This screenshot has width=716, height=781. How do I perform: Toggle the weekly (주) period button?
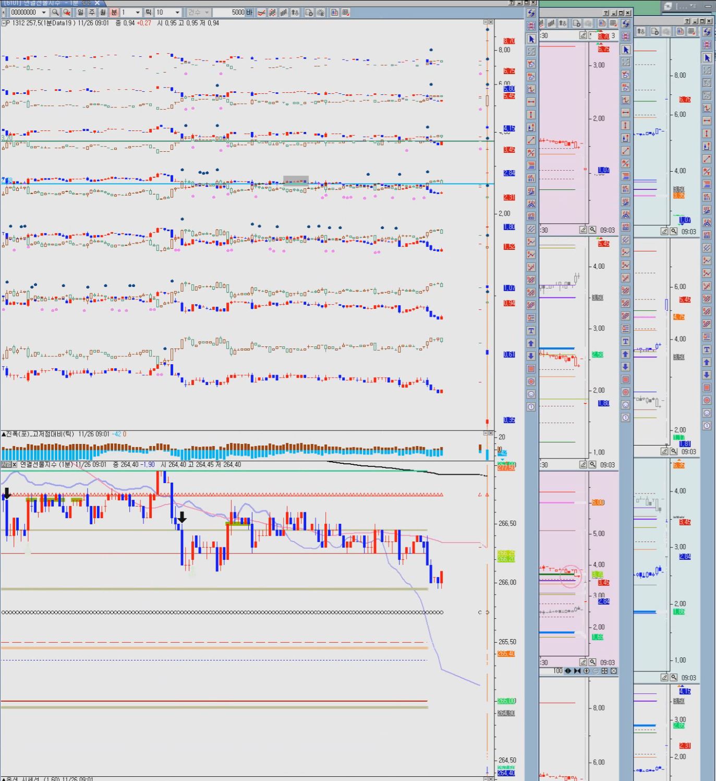92,12
